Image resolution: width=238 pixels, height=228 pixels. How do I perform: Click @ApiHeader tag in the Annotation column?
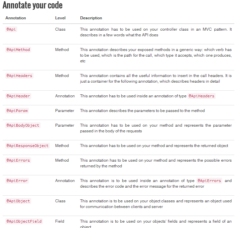[18, 96]
